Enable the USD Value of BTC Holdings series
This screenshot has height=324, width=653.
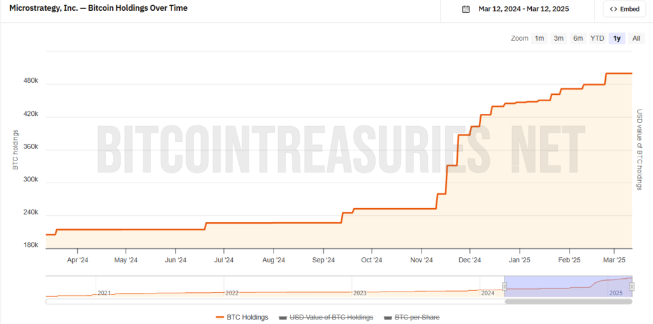tap(331, 317)
